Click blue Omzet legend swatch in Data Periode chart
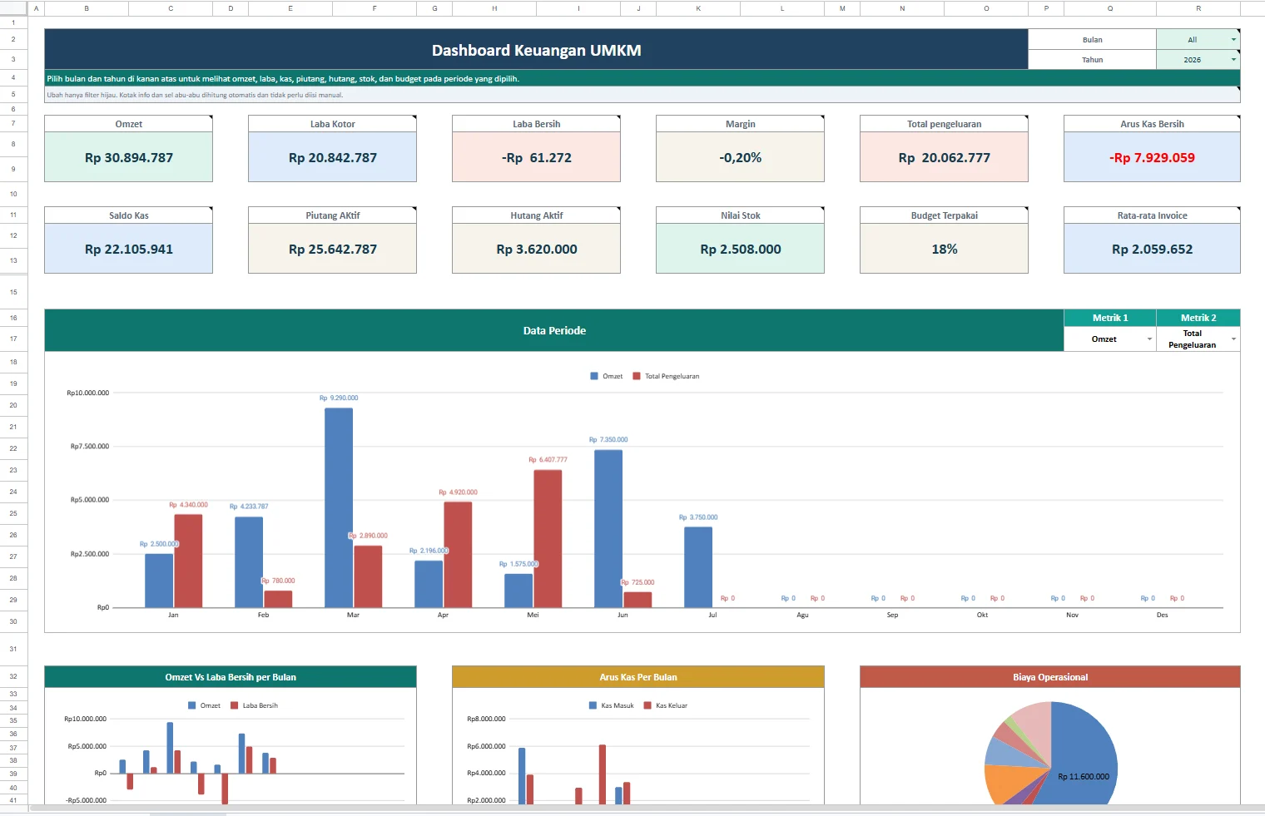The height and width of the screenshot is (816, 1265). [594, 376]
